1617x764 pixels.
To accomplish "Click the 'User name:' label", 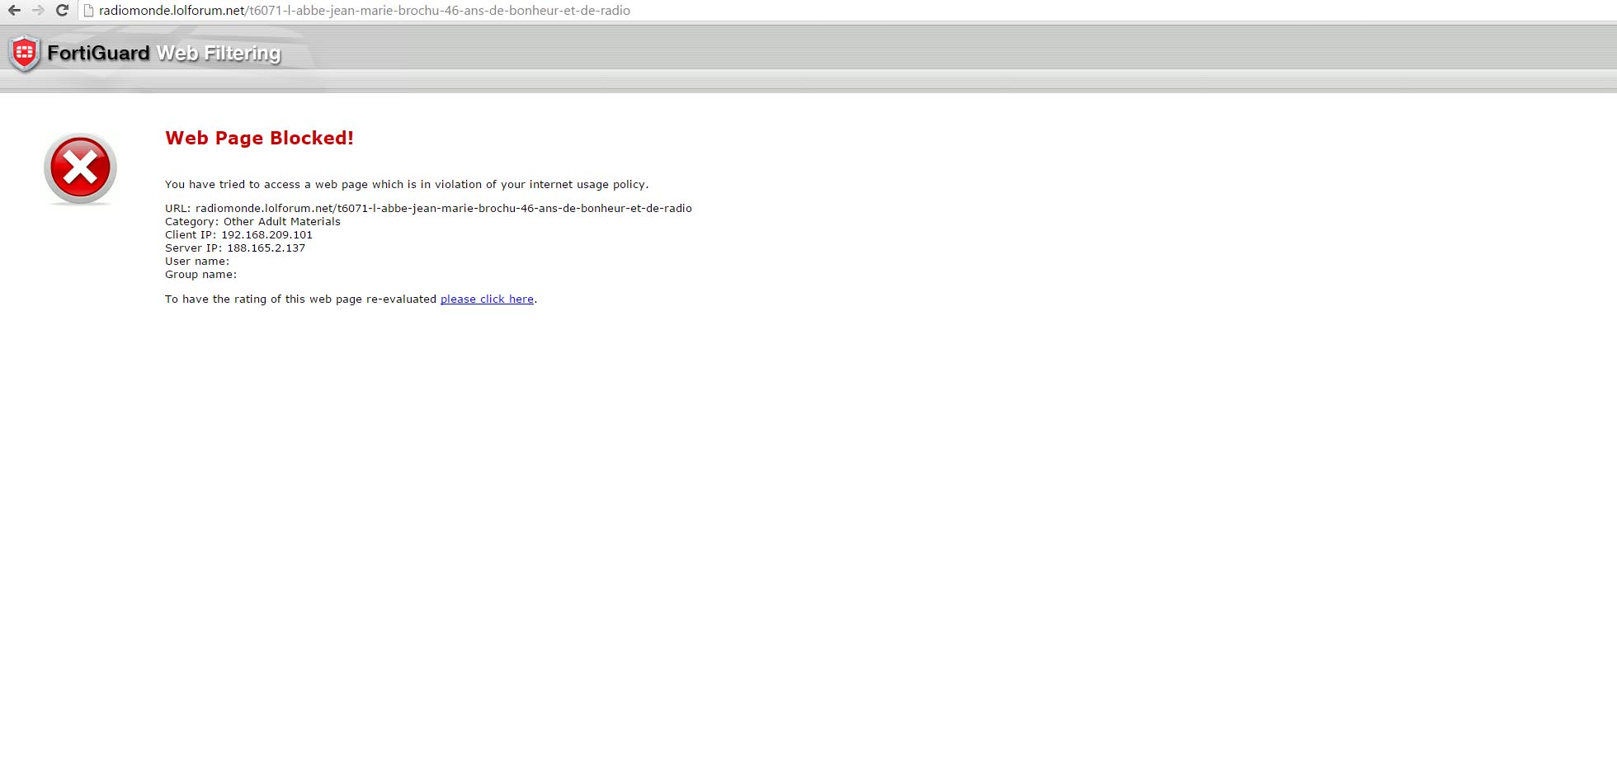I will click(x=197, y=262).
